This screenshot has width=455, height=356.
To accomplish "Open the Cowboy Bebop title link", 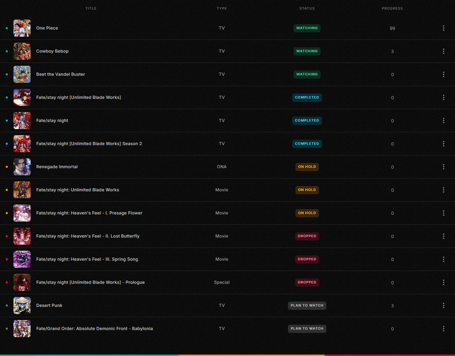I will coord(52,51).
